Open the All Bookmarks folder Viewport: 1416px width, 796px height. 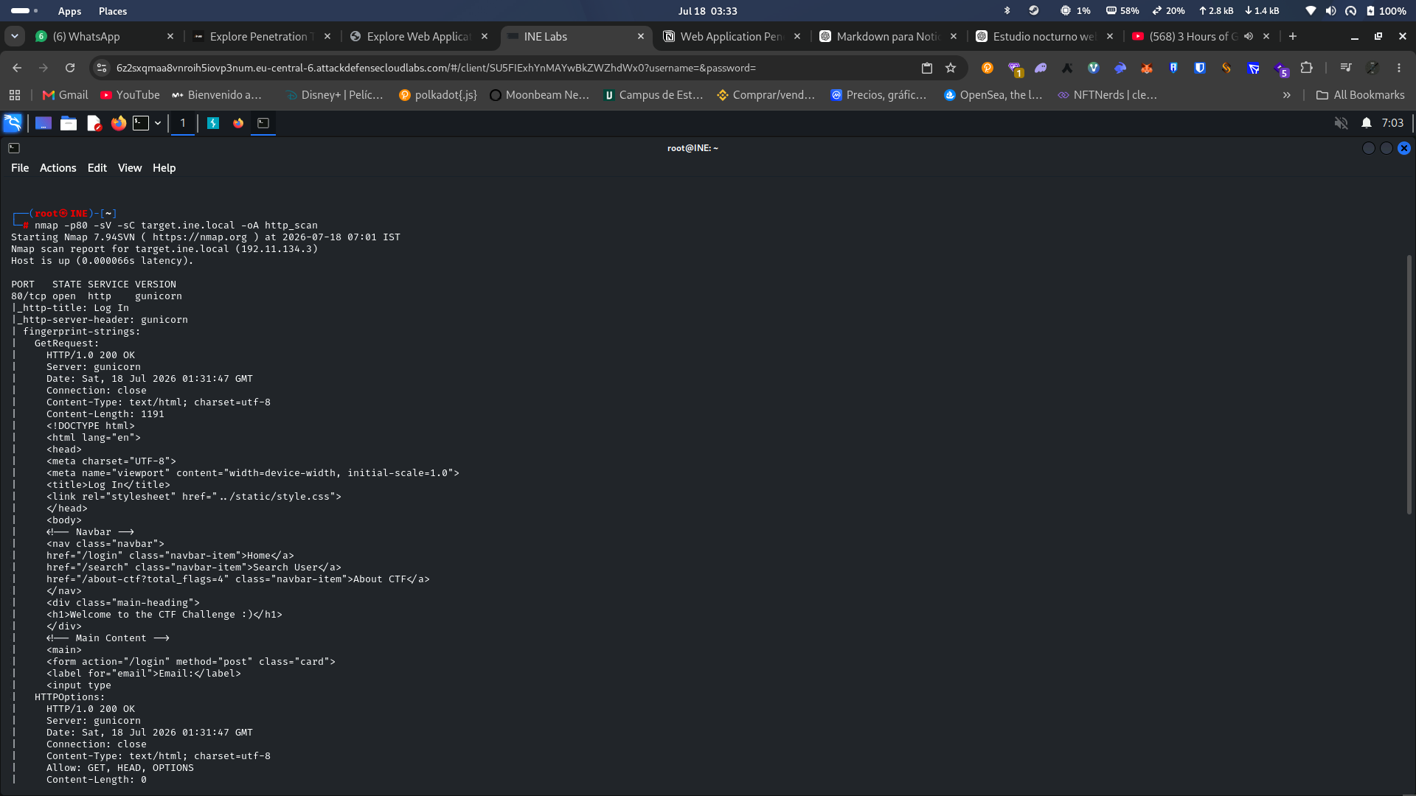[x=1361, y=95]
